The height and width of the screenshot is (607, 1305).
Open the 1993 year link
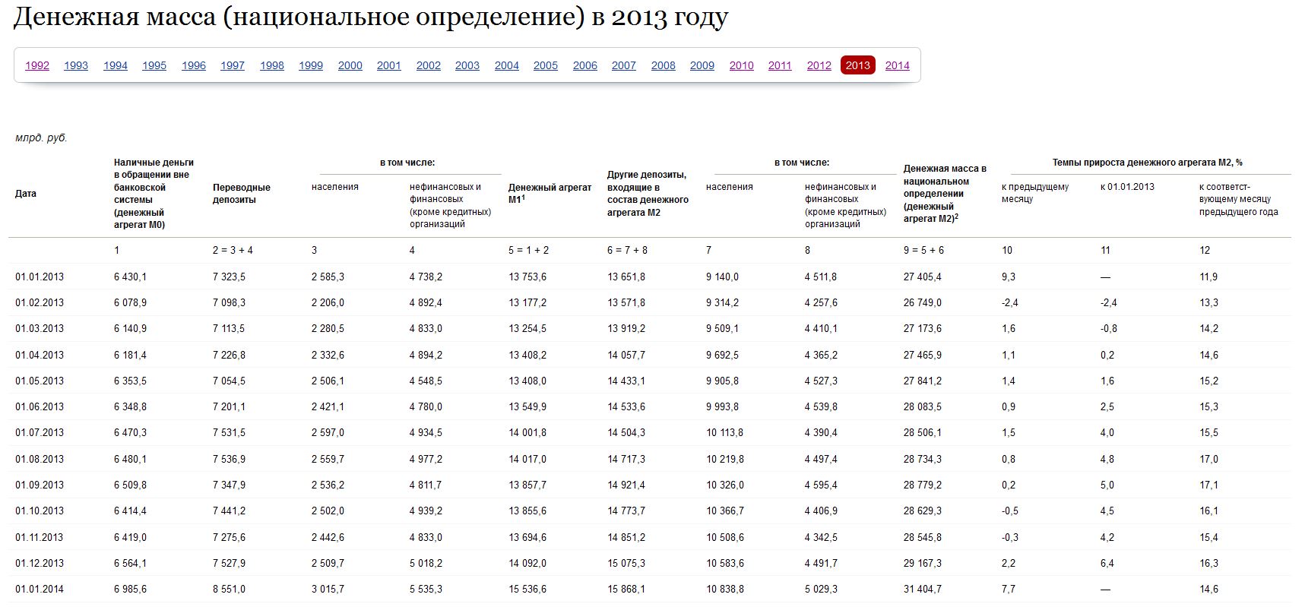pyautogui.click(x=76, y=65)
